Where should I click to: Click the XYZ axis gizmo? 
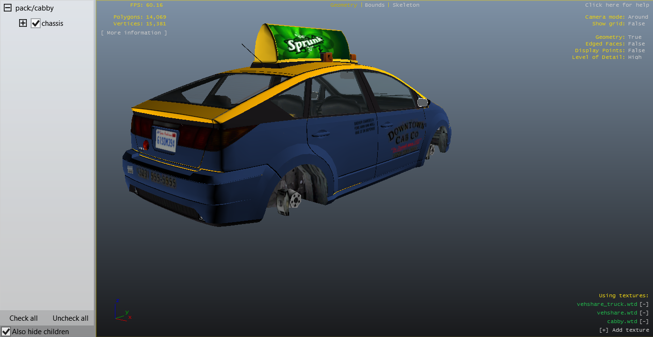pyautogui.click(x=122, y=311)
